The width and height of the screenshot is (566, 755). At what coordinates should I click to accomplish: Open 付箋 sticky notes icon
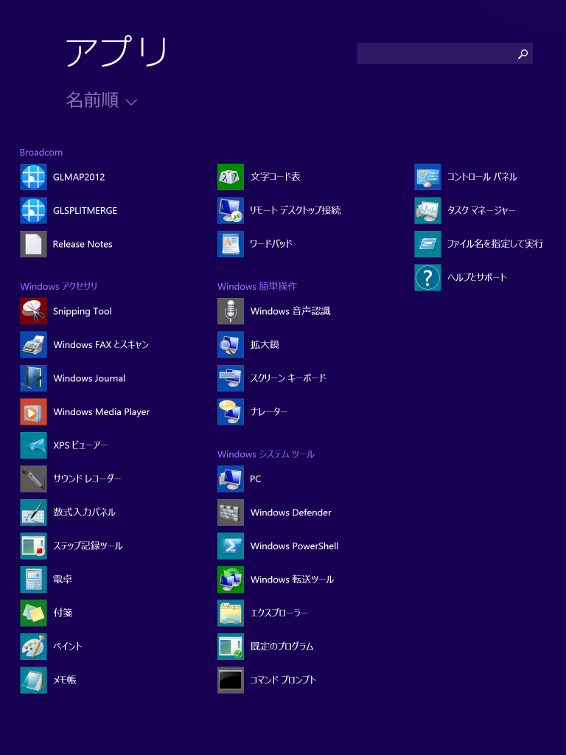[33, 613]
